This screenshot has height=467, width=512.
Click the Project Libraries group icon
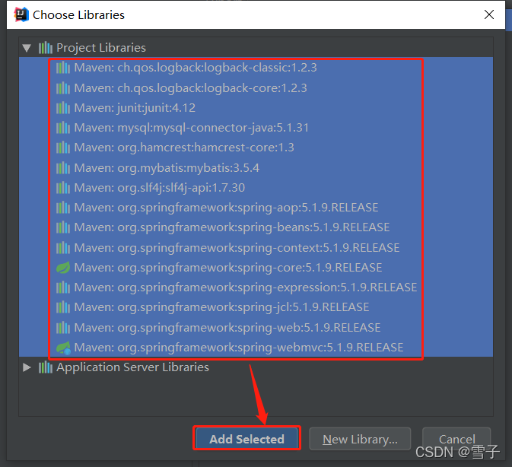coord(46,48)
